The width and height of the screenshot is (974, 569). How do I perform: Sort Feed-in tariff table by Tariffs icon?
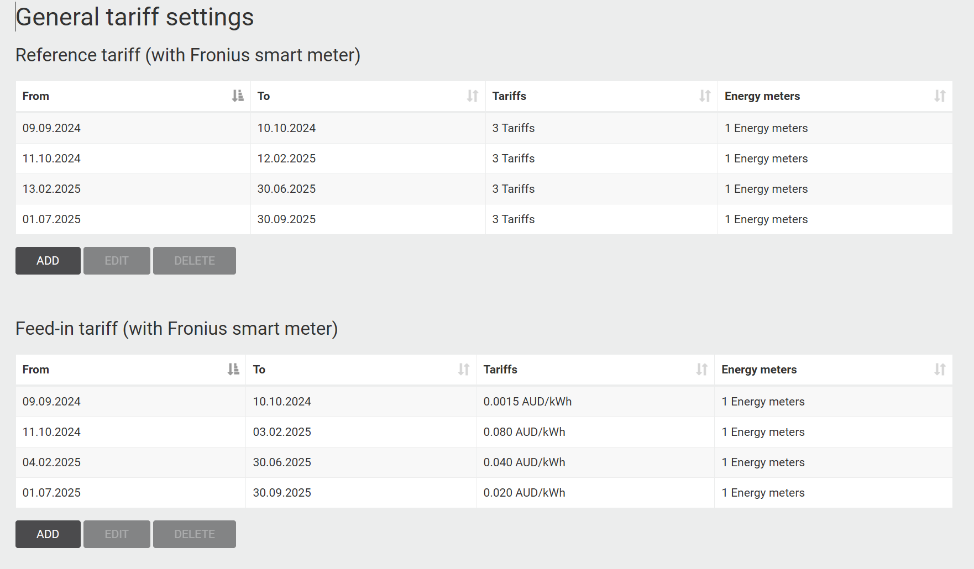pyautogui.click(x=701, y=370)
